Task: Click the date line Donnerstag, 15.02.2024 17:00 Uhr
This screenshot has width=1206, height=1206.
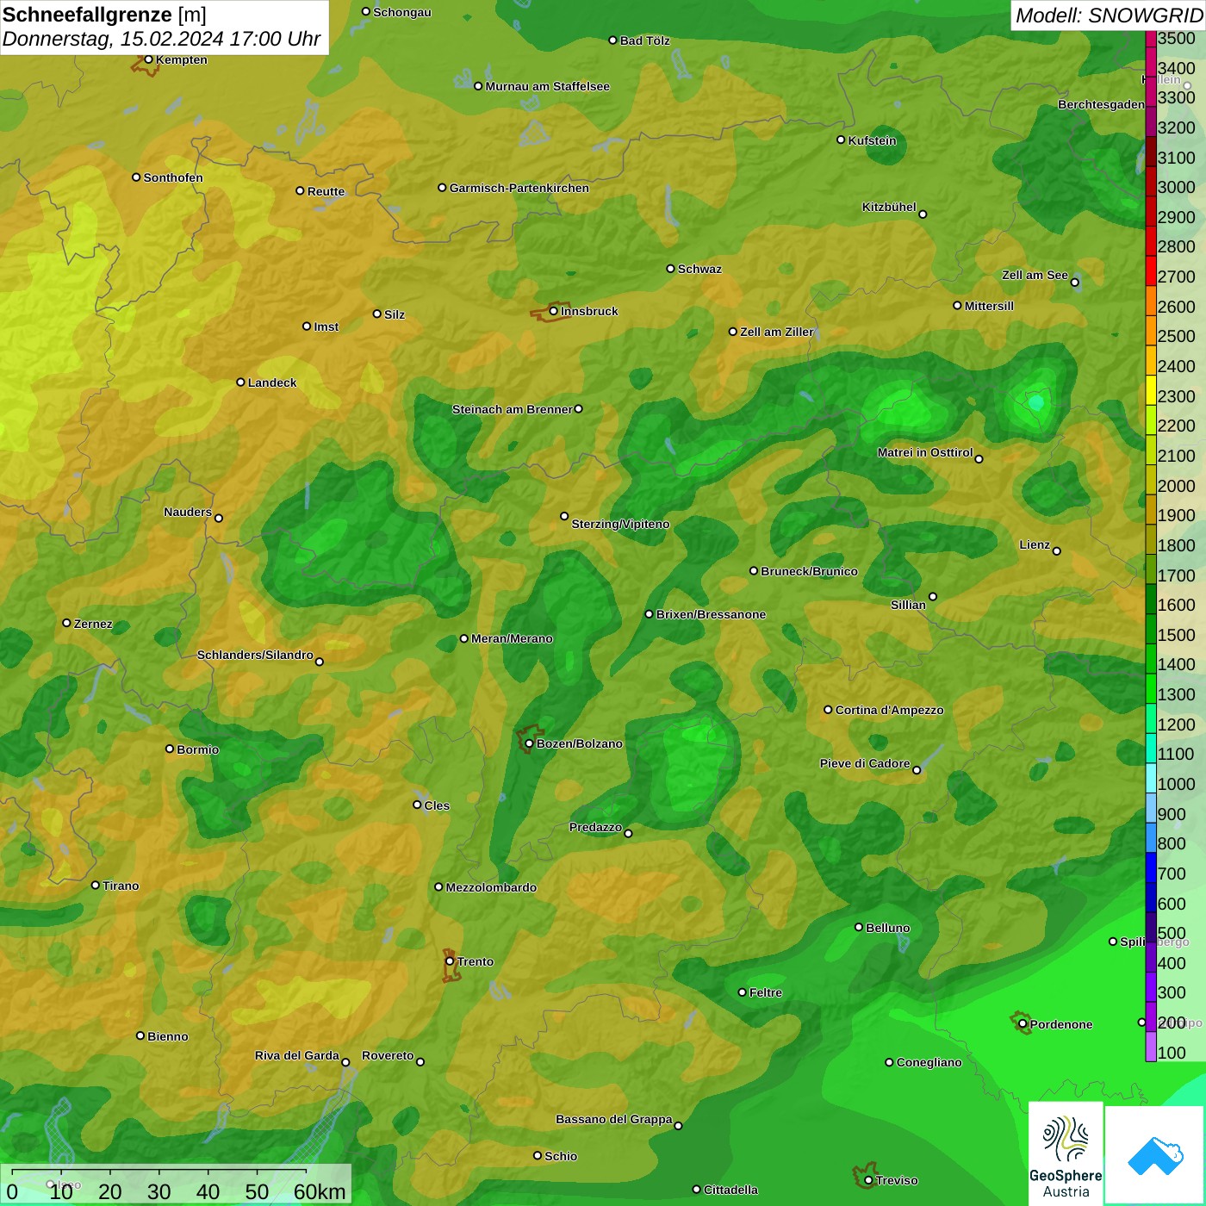Action: 161,39
